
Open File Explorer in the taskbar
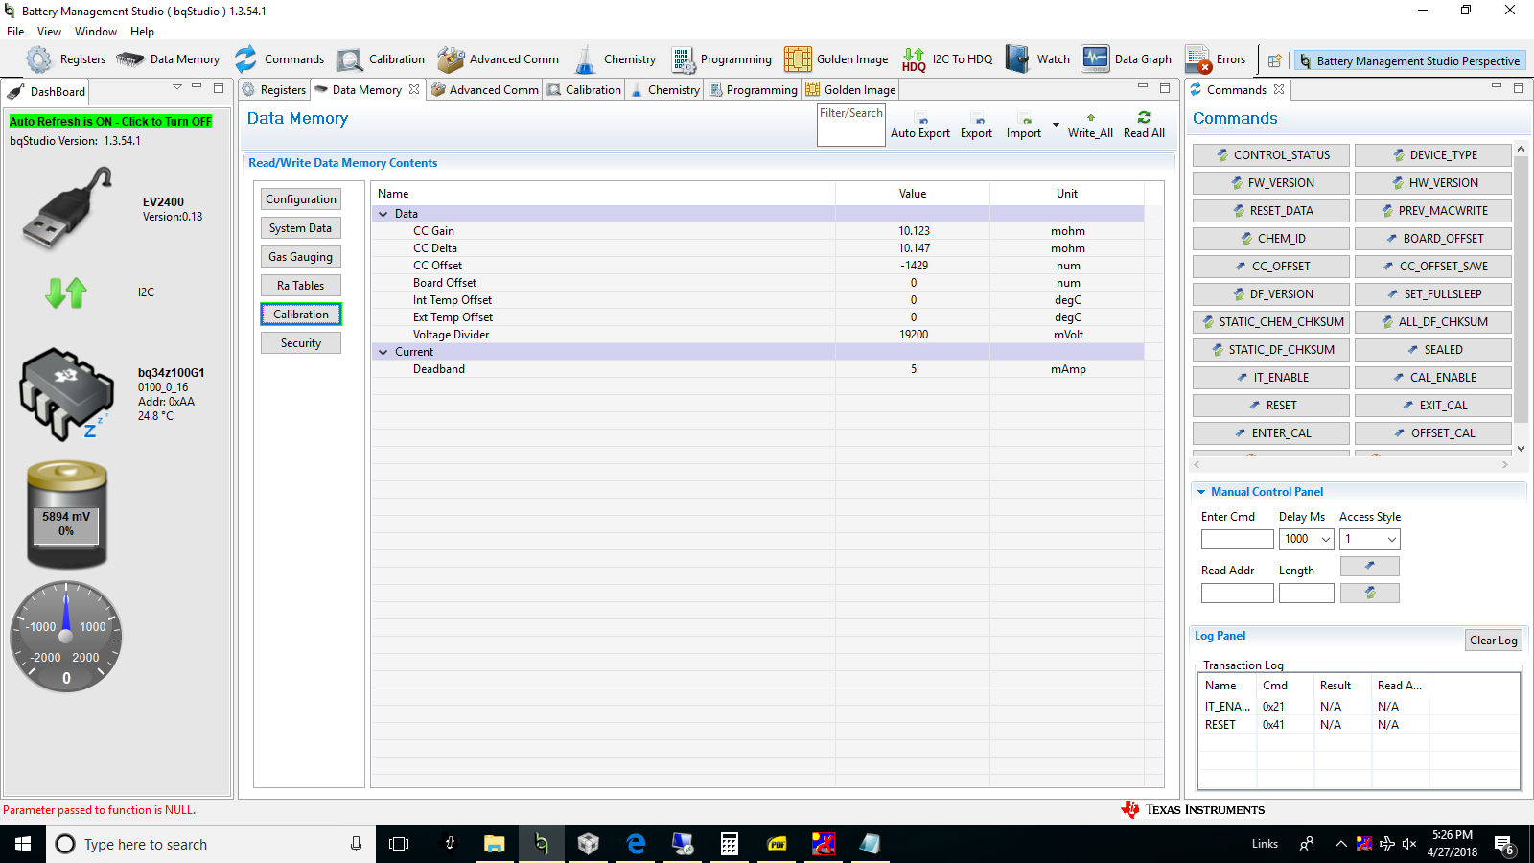coord(494,844)
